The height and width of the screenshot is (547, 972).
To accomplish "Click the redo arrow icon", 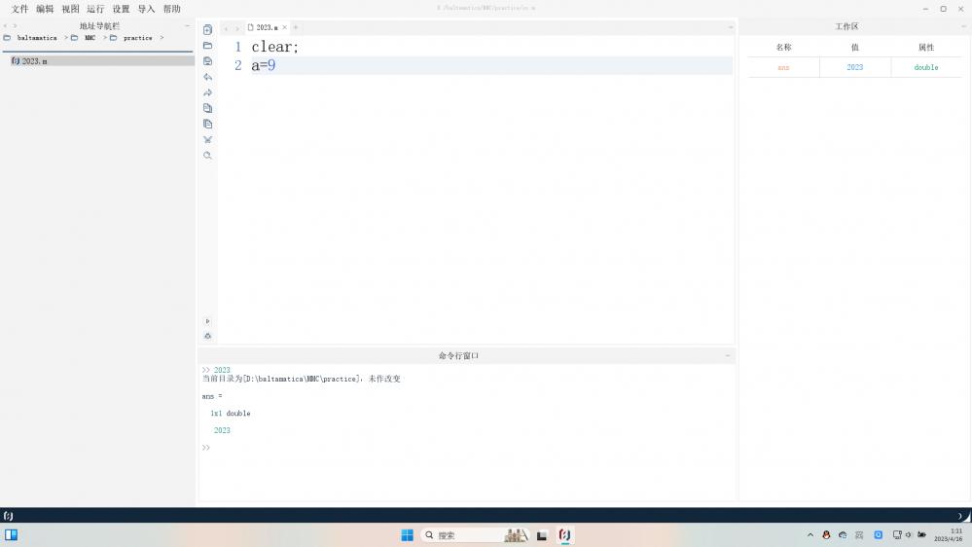I will point(207,92).
